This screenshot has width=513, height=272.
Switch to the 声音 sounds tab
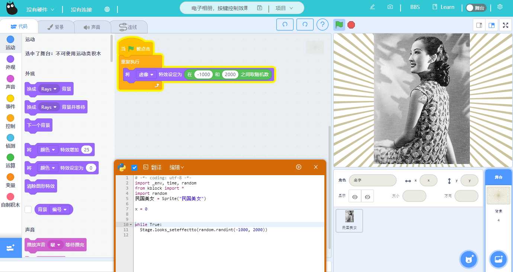[92, 27]
